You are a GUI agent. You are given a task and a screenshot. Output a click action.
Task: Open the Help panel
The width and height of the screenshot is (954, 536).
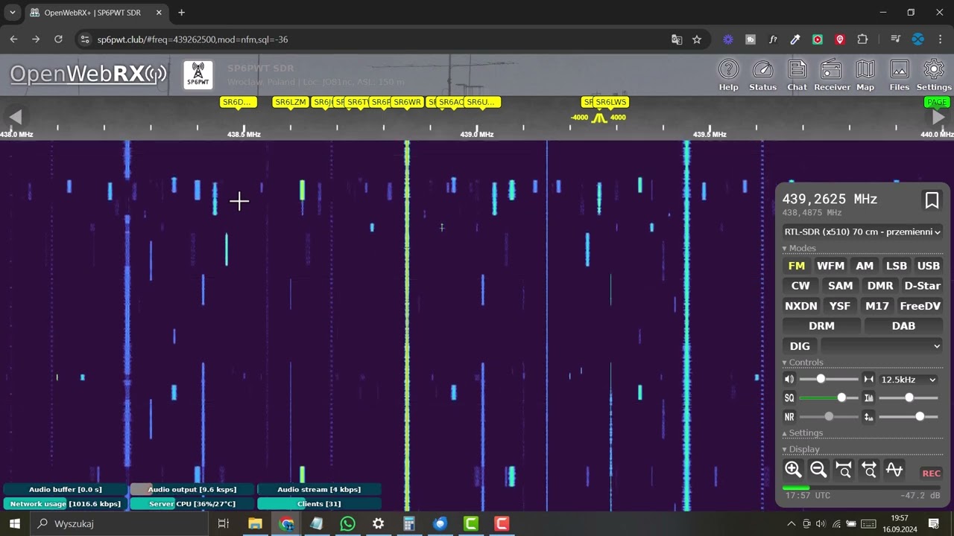coord(728,75)
